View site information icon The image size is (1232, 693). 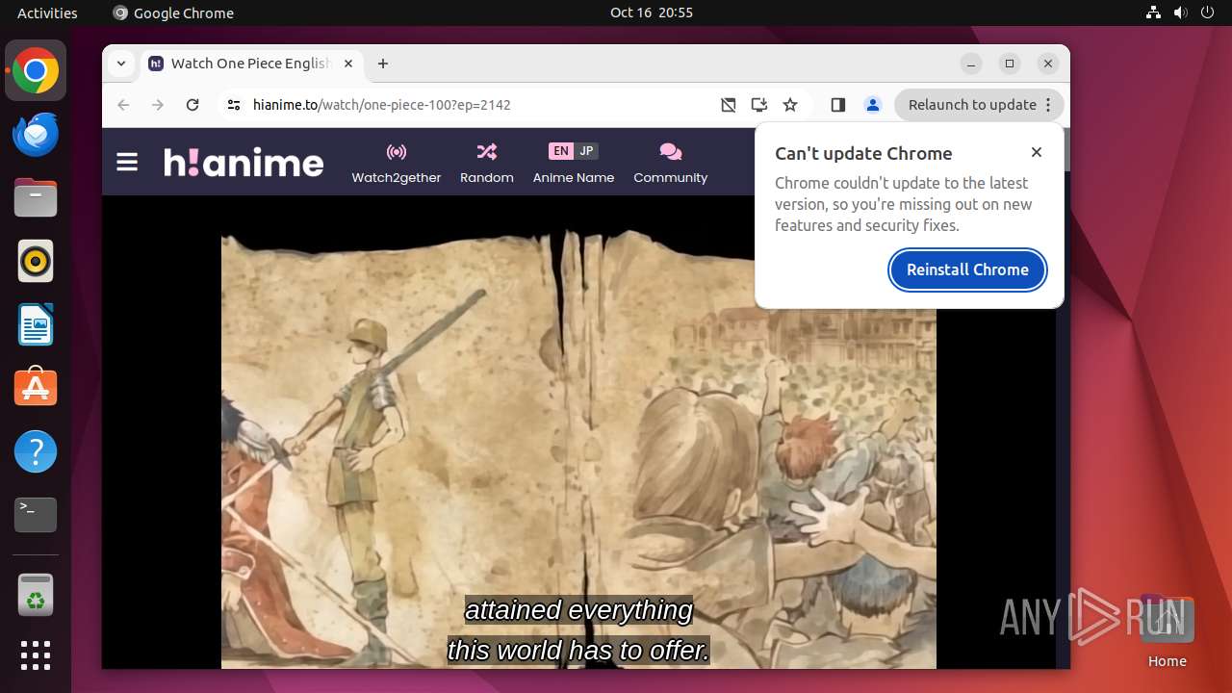[234, 105]
